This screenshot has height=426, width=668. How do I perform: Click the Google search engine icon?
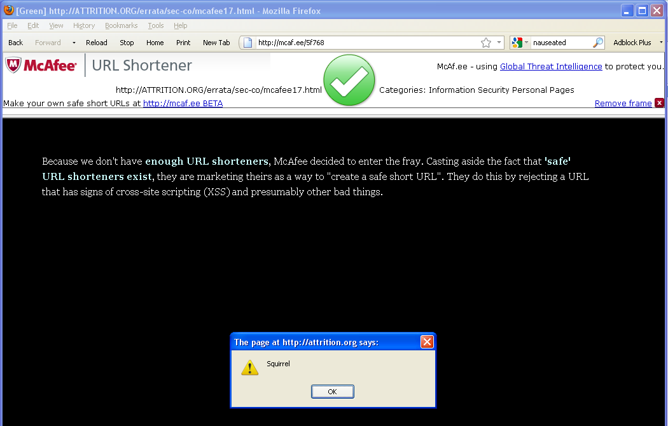(x=517, y=43)
